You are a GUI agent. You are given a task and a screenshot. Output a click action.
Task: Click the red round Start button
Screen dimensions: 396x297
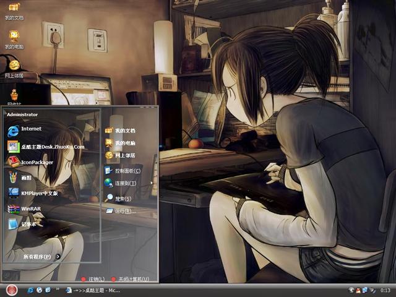[12, 290]
